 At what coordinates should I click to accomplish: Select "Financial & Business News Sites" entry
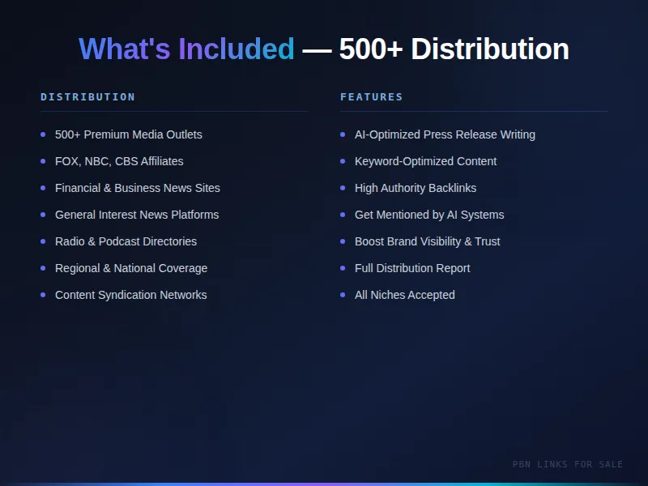[137, 188]
